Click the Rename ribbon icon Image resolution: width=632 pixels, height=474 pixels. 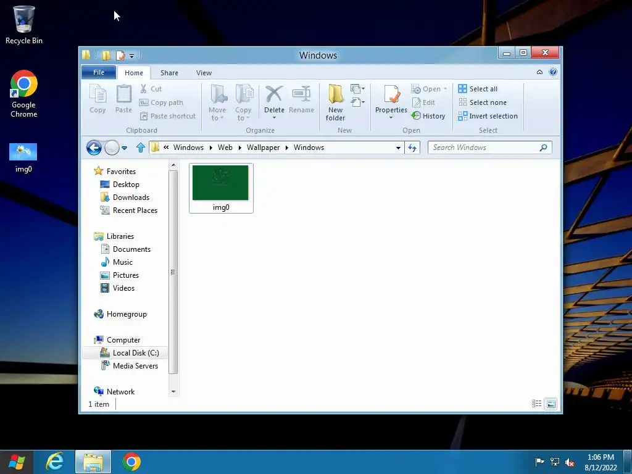[301, 99]
